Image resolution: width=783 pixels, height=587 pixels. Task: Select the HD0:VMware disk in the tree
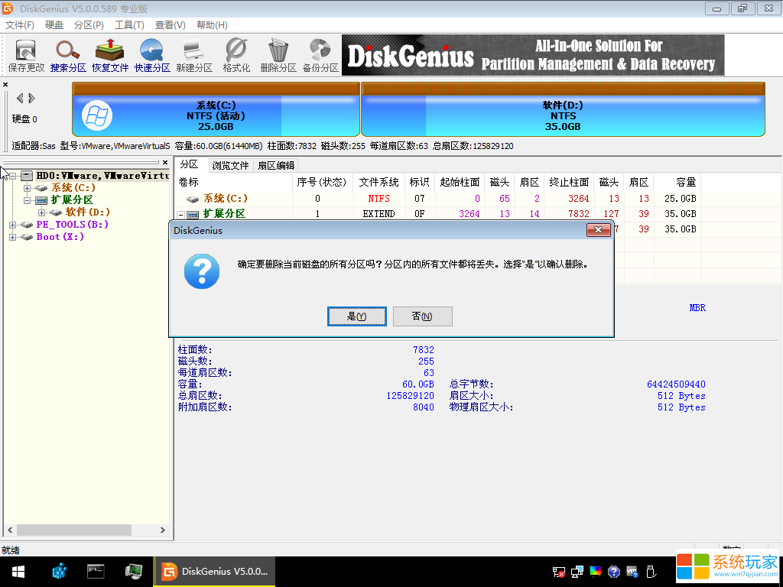click(103, 176)
